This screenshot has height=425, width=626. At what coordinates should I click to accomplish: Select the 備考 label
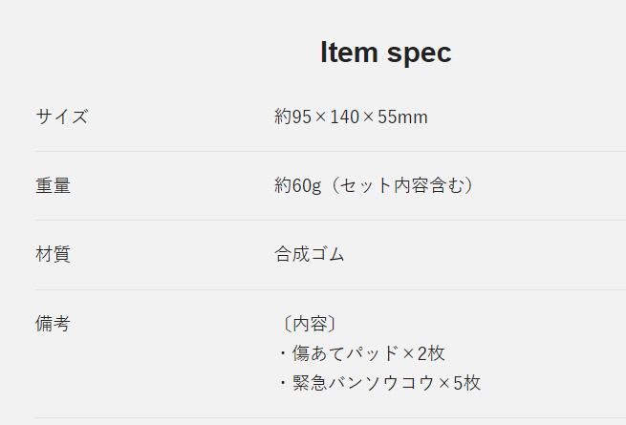(x=54, y=323)
